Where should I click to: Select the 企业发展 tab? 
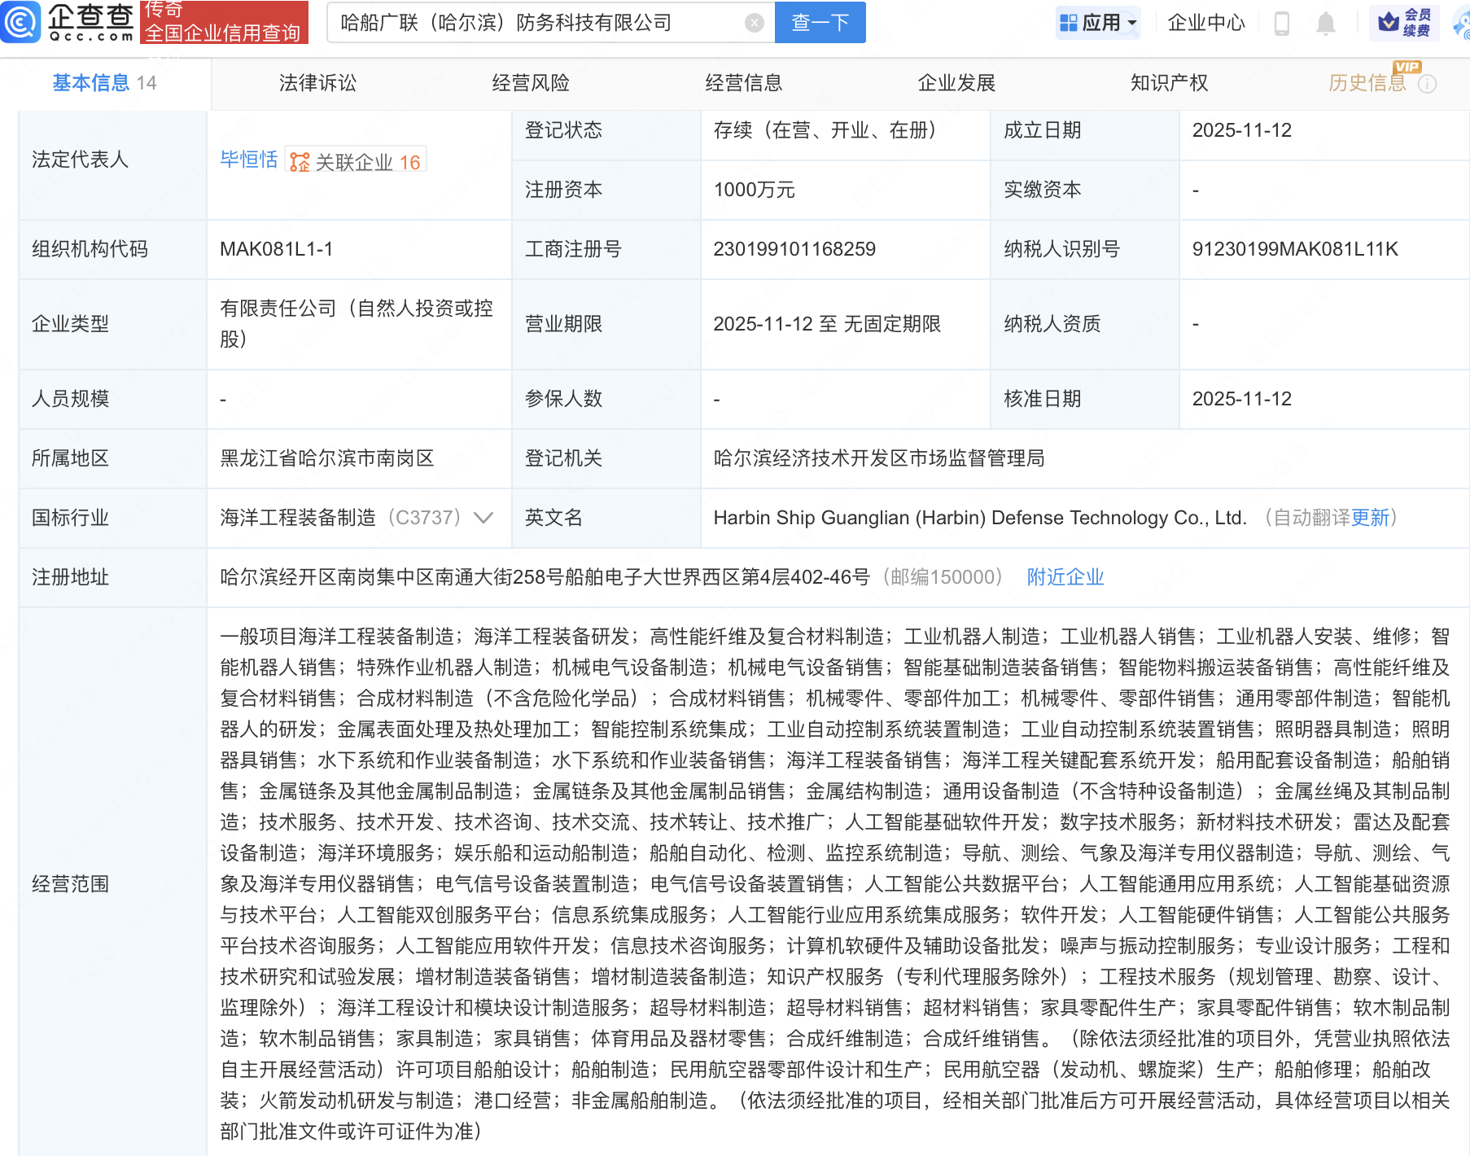956,83
